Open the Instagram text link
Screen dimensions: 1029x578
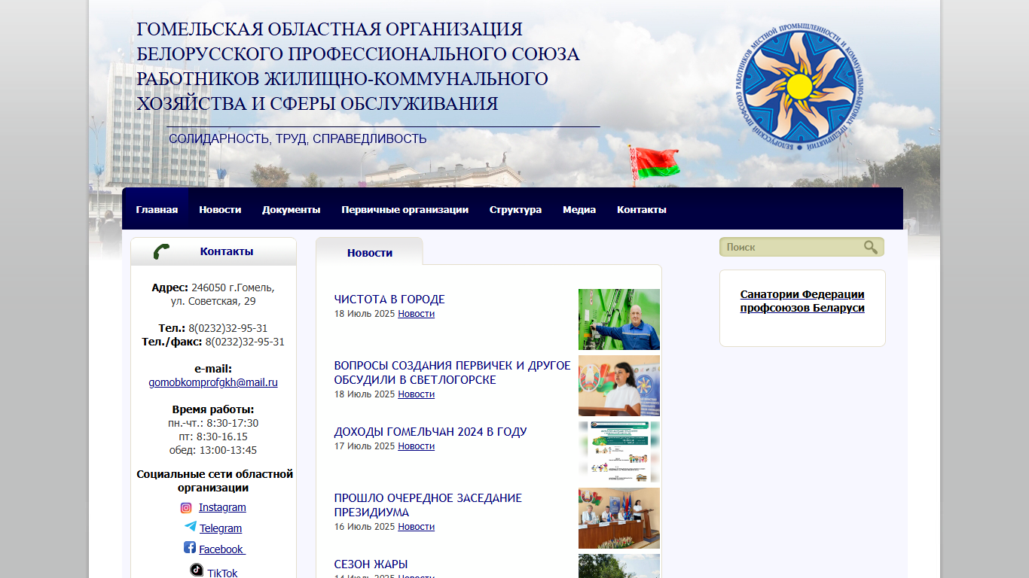coord(222,508)
